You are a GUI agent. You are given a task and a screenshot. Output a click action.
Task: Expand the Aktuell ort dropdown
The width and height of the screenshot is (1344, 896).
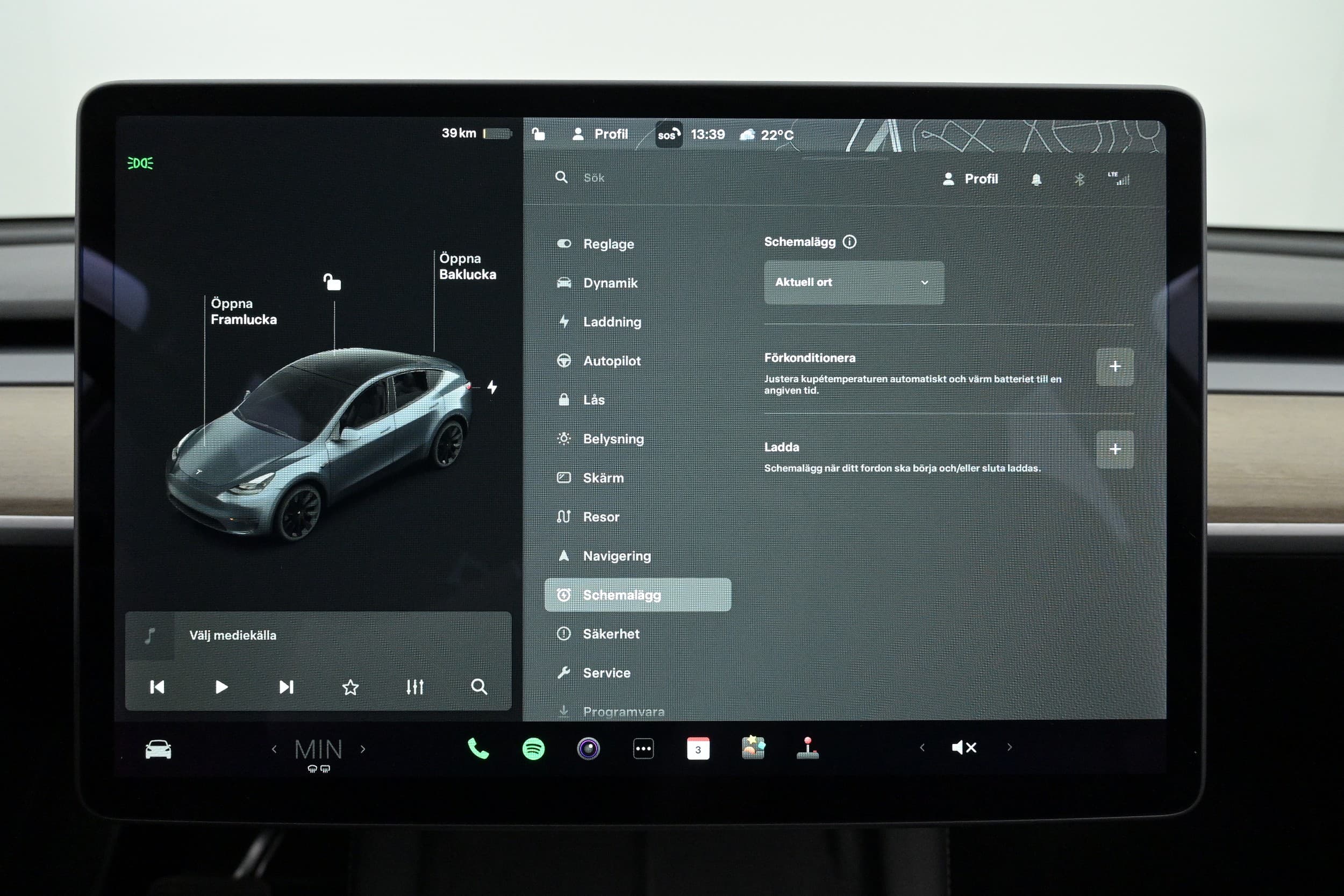(x=854, y=282)
